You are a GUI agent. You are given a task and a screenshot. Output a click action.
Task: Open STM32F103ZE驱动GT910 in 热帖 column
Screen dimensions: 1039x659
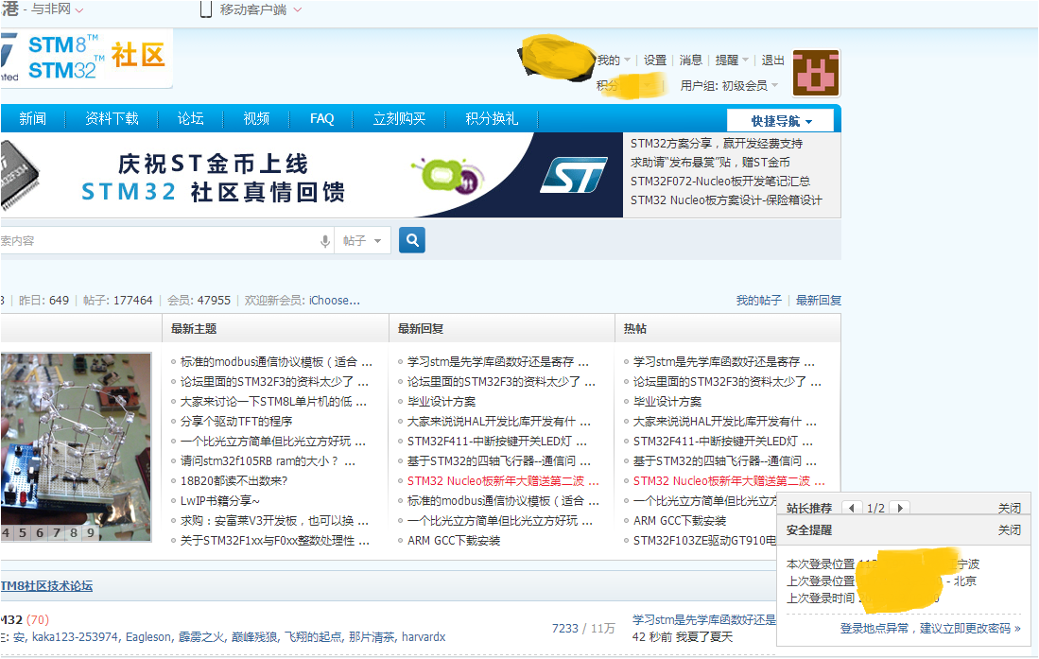point(704,541)
